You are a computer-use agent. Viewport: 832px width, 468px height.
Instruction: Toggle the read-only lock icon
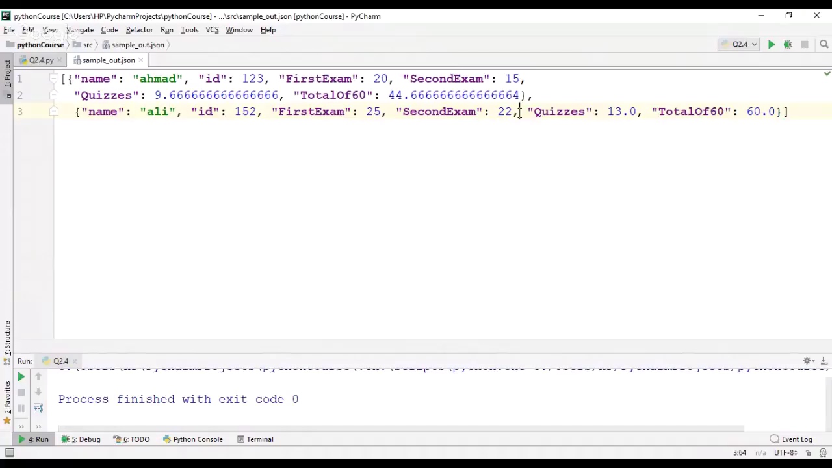tap(809, 453)
